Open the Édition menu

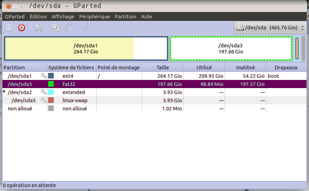(x=38, y=17)
